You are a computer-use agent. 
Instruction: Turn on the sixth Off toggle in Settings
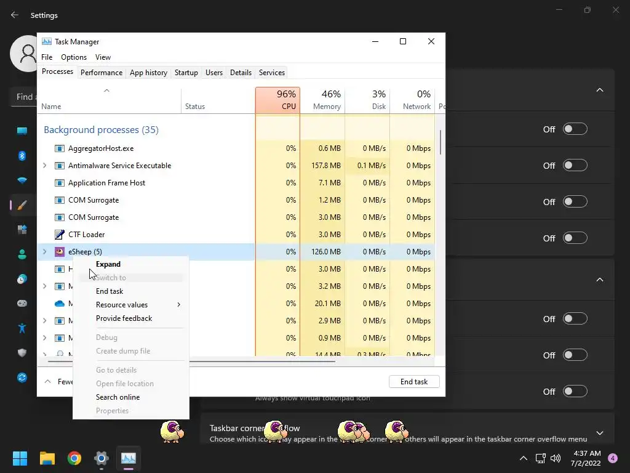(575, 355)
